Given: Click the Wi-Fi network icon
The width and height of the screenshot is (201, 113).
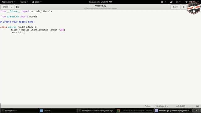Looking at the screenshot, I should pos(186,2).
